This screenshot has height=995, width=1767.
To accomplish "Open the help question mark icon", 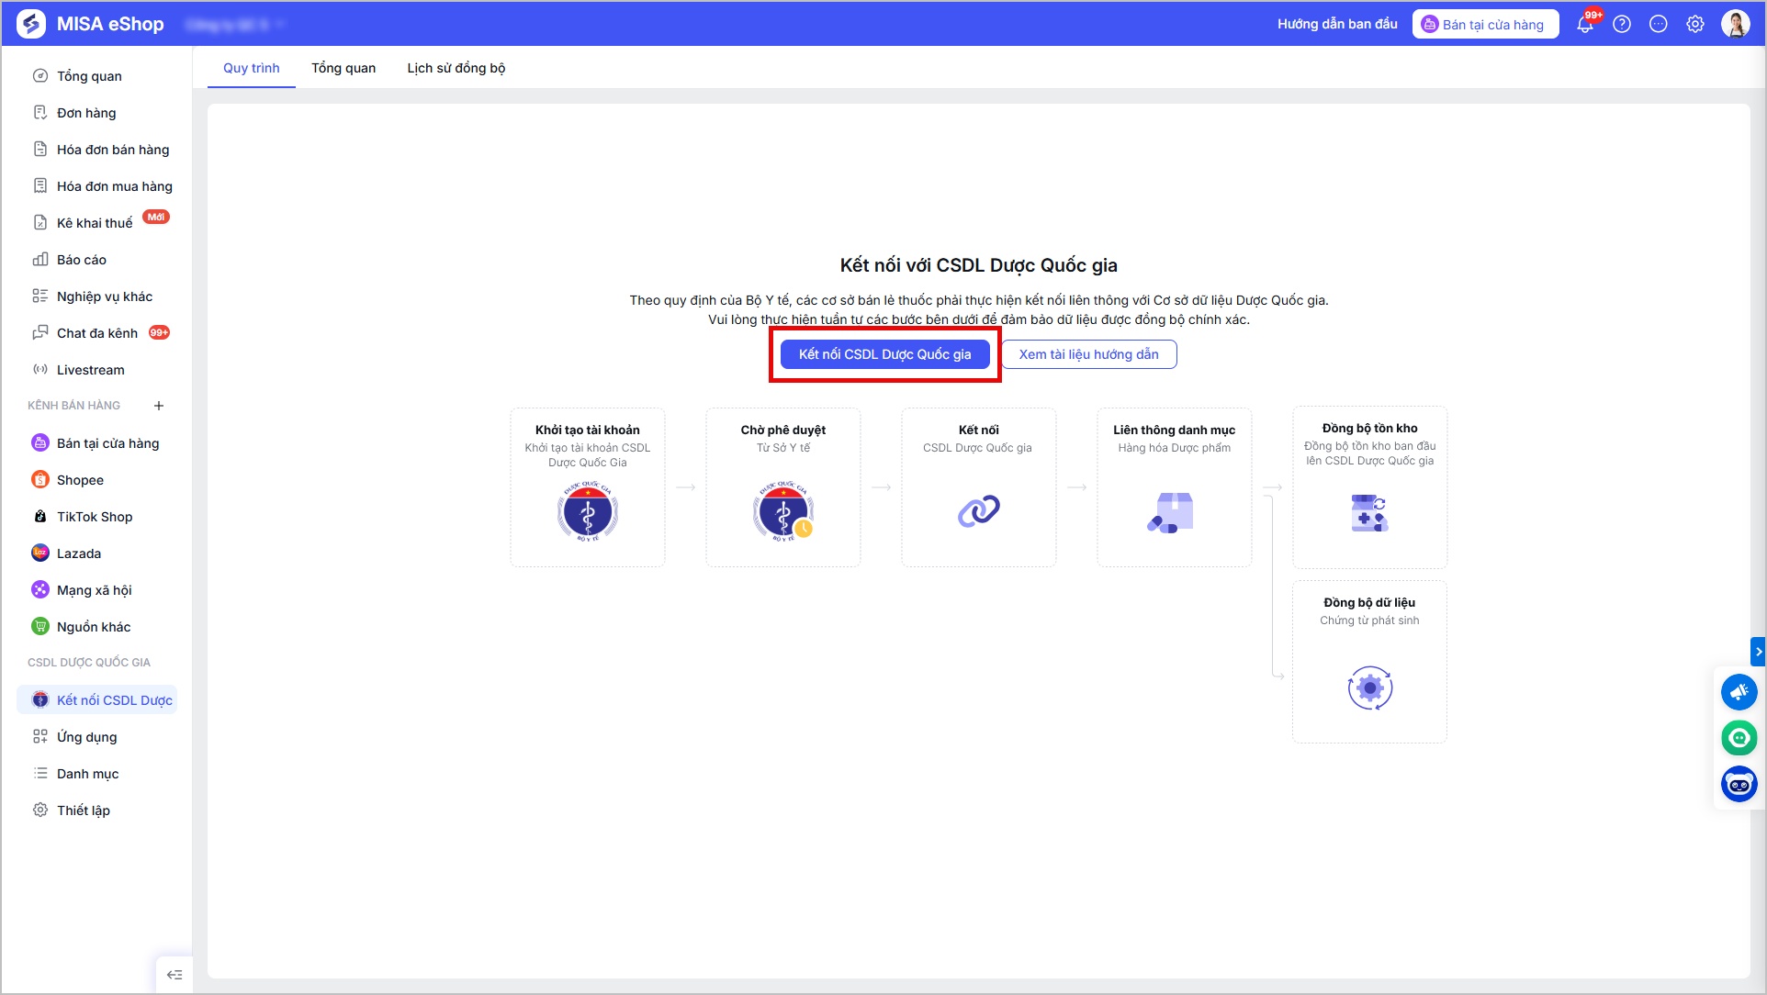I will (x=1622, y=25).
